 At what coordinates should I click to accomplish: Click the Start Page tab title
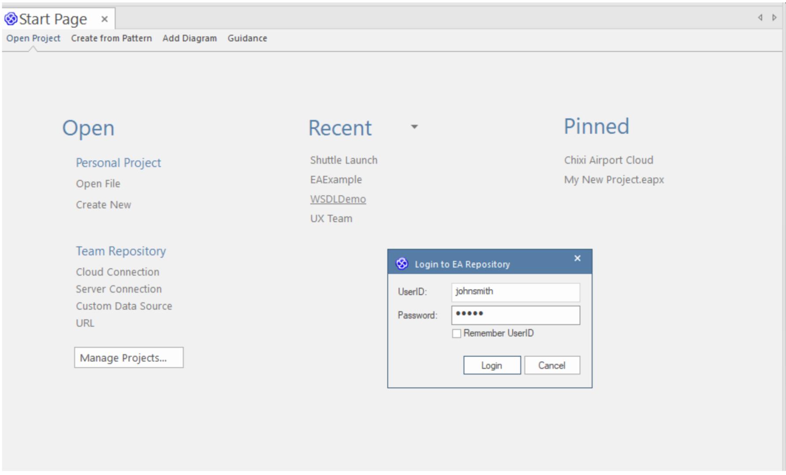[x=53, y=19]
